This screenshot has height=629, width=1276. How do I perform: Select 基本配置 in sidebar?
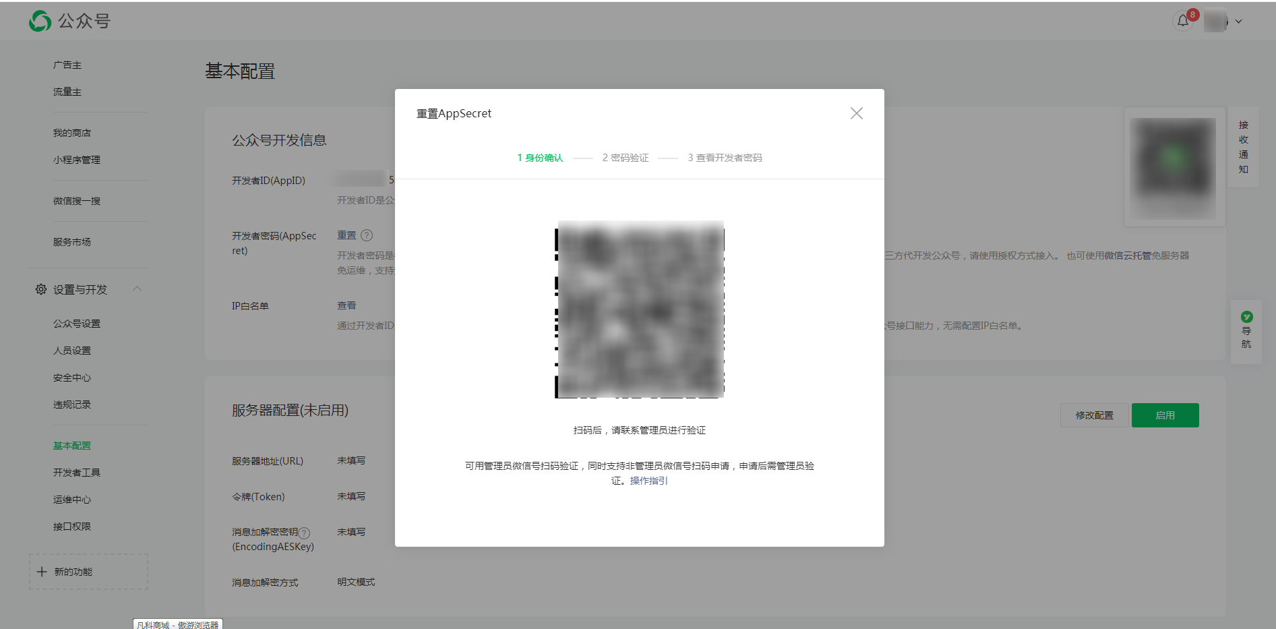coord(72,446)
